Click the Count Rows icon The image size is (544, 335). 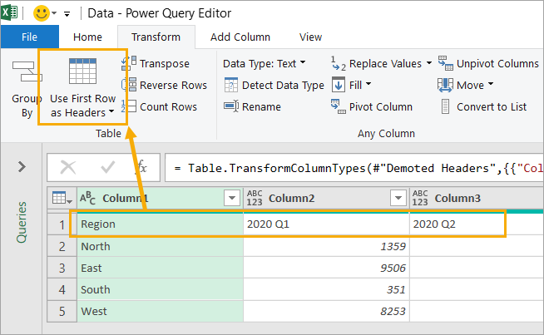click(x=129, y=106)
